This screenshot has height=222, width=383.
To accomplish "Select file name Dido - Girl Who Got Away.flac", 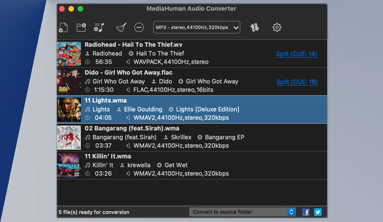I will pos(128,72).
